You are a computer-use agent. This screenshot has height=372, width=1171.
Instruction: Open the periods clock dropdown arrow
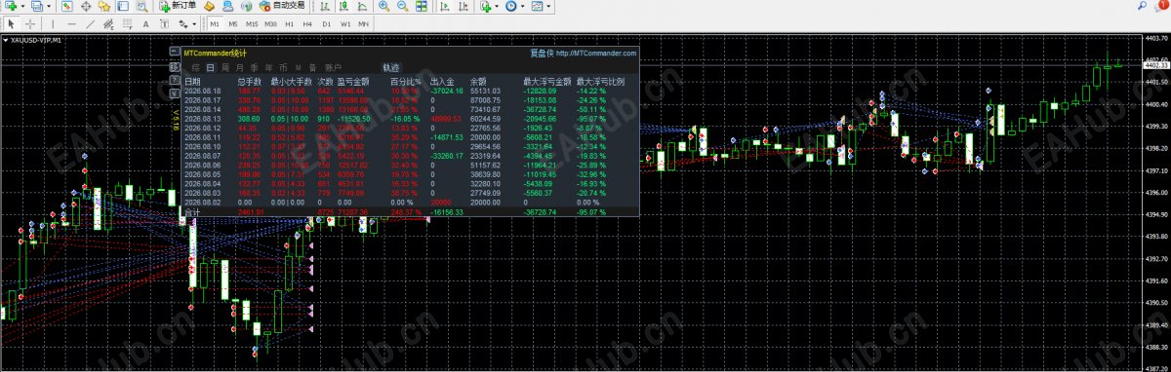click(x=522, y=7)
